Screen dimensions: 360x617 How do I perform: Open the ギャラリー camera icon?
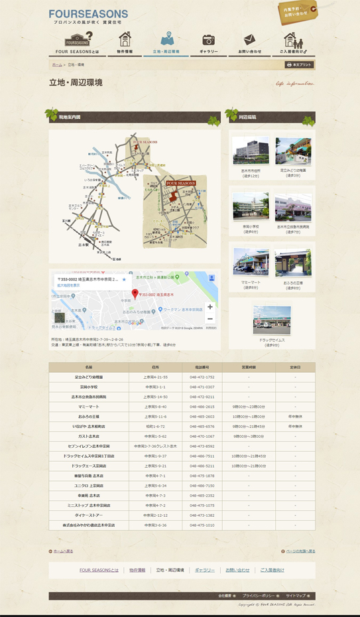point(208,40)
